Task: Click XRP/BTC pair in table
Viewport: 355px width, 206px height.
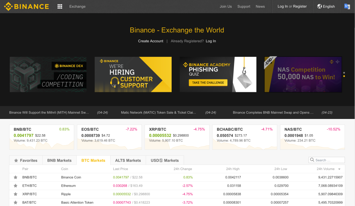Action: [29, 194]
